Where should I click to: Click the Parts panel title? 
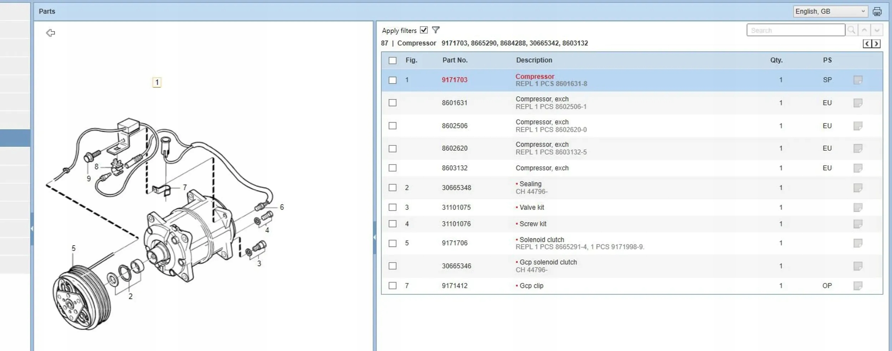tap(47, 11)
